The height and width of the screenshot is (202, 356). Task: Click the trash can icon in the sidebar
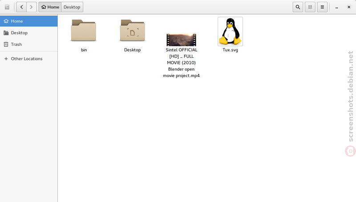coord(6,44)
